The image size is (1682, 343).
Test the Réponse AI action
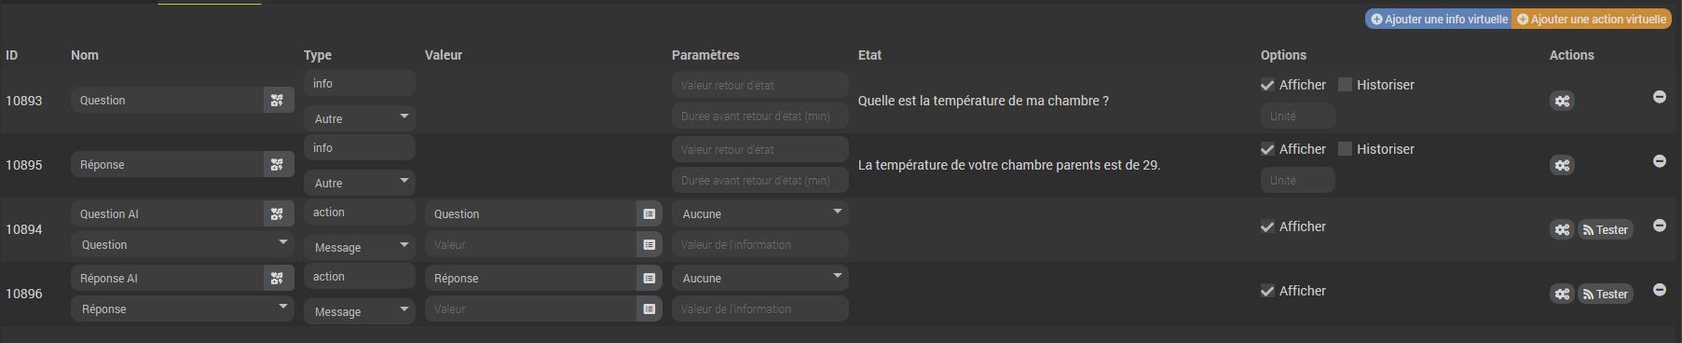click(x=1606, y=294)
